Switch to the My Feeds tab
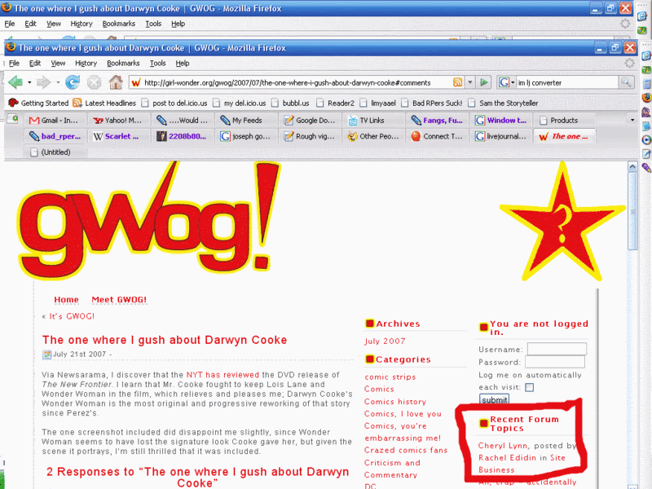Viewport: 652px width, 489px height. tap(246, 121)
